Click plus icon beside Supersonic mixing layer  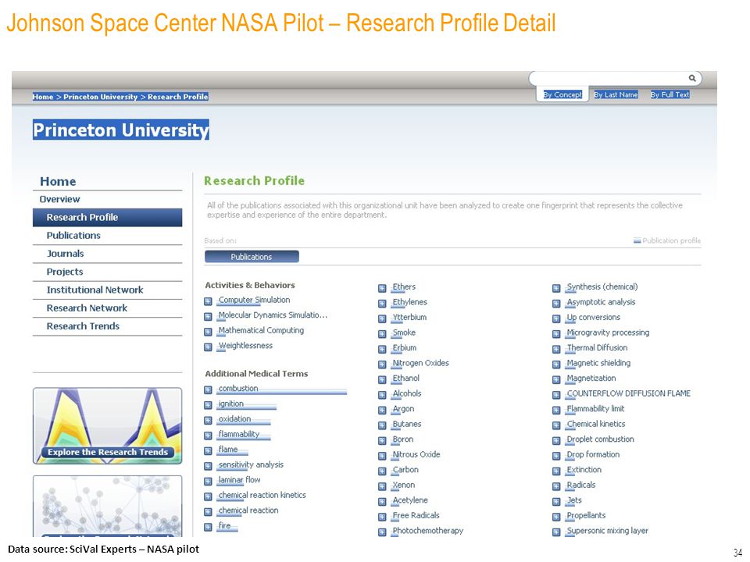coord(555,532)
